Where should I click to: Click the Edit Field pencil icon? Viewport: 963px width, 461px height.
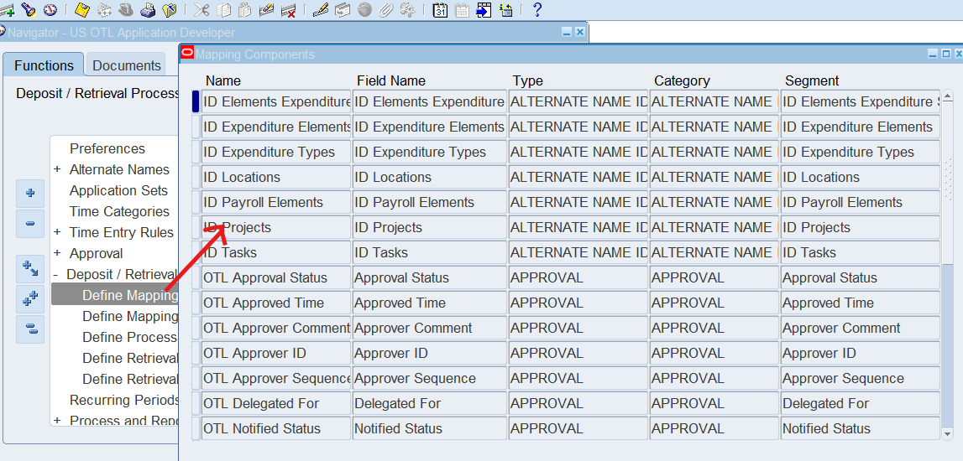click(321, 10)
